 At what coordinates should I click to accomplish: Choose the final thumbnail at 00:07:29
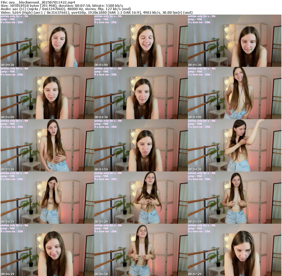click(234, 250)
